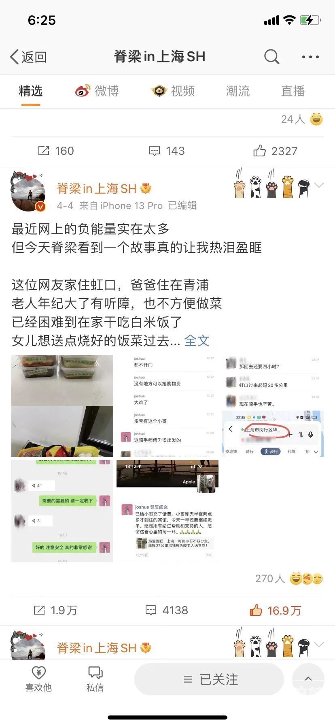This screenshot has width=335, height=726.
Task: Like the upper post with 2327 likes
Action: [x=275, y=151]
